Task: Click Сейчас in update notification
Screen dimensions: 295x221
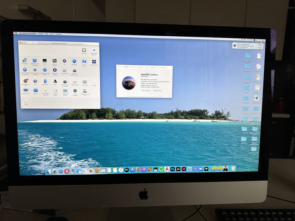Action: [260, 45]
